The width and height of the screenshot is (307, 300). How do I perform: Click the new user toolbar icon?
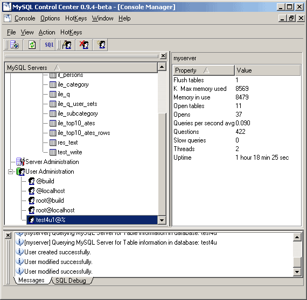(x=101, y=45)
